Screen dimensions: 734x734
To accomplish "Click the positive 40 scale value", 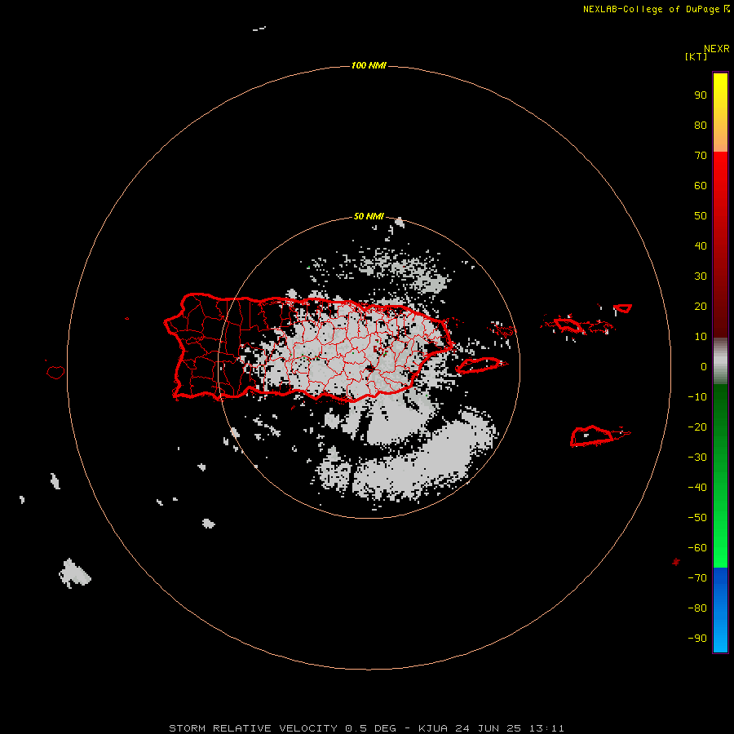I will 701,246.
